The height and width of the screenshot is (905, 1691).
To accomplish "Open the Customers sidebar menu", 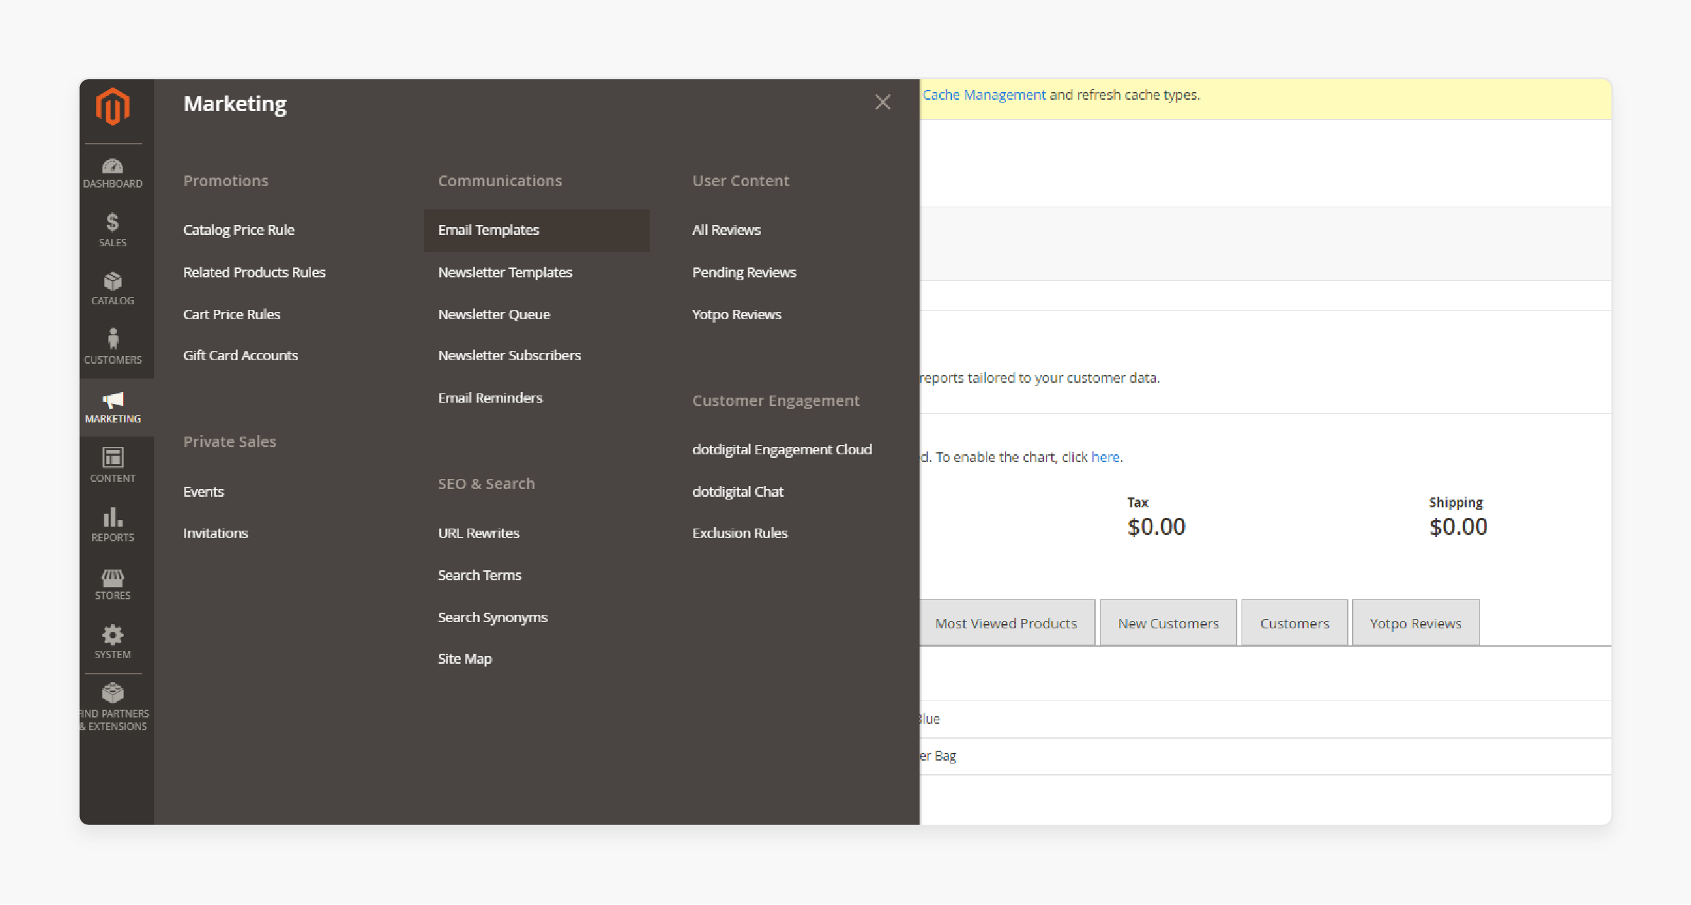I will [x=113, y=347].
